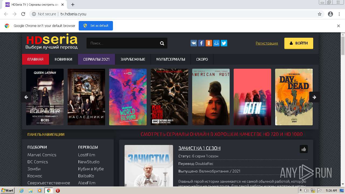Click the search magnifier icon
This screenshot has width=345, height=194.
162,43
